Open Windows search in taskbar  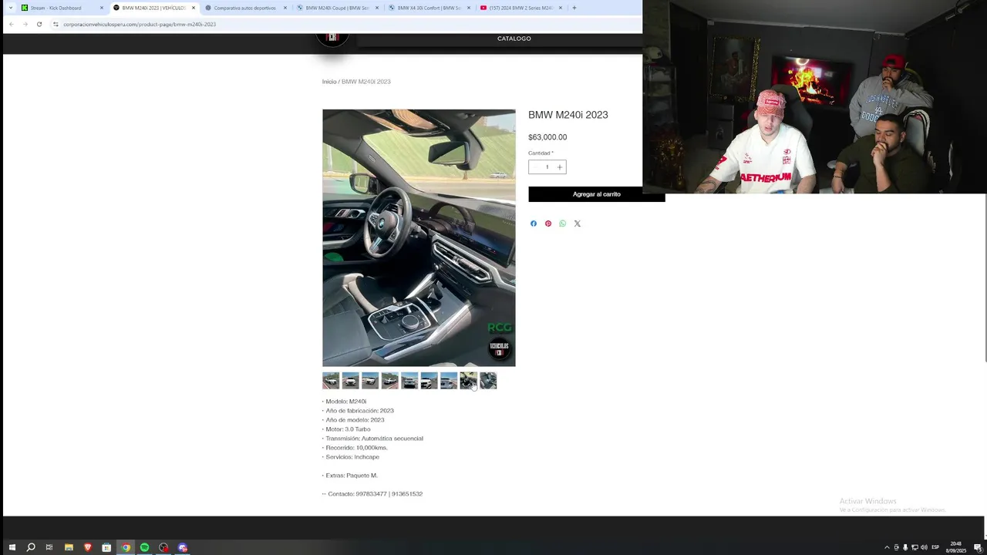coord(31,547)
